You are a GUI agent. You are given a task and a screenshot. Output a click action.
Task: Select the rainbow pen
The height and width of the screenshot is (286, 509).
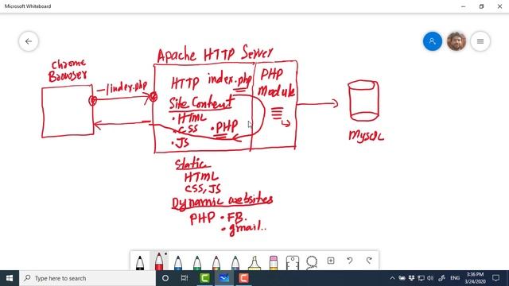pos(216,263)
